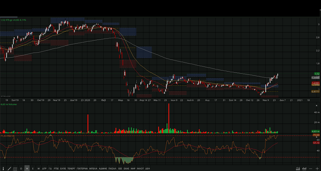Viewport: 321px width, 171px height.
Task: Load the FTSE index chart
Action: click(x=56, y=169)
